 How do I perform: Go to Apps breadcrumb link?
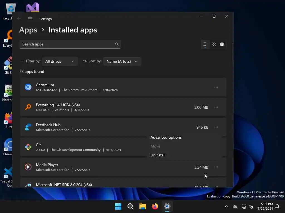click(x=28, y=30)
